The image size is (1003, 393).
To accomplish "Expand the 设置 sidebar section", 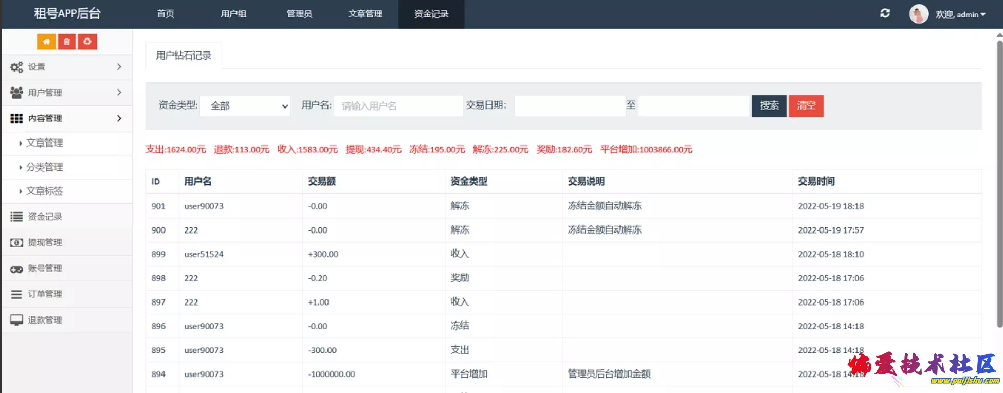I will pos(67,67).
